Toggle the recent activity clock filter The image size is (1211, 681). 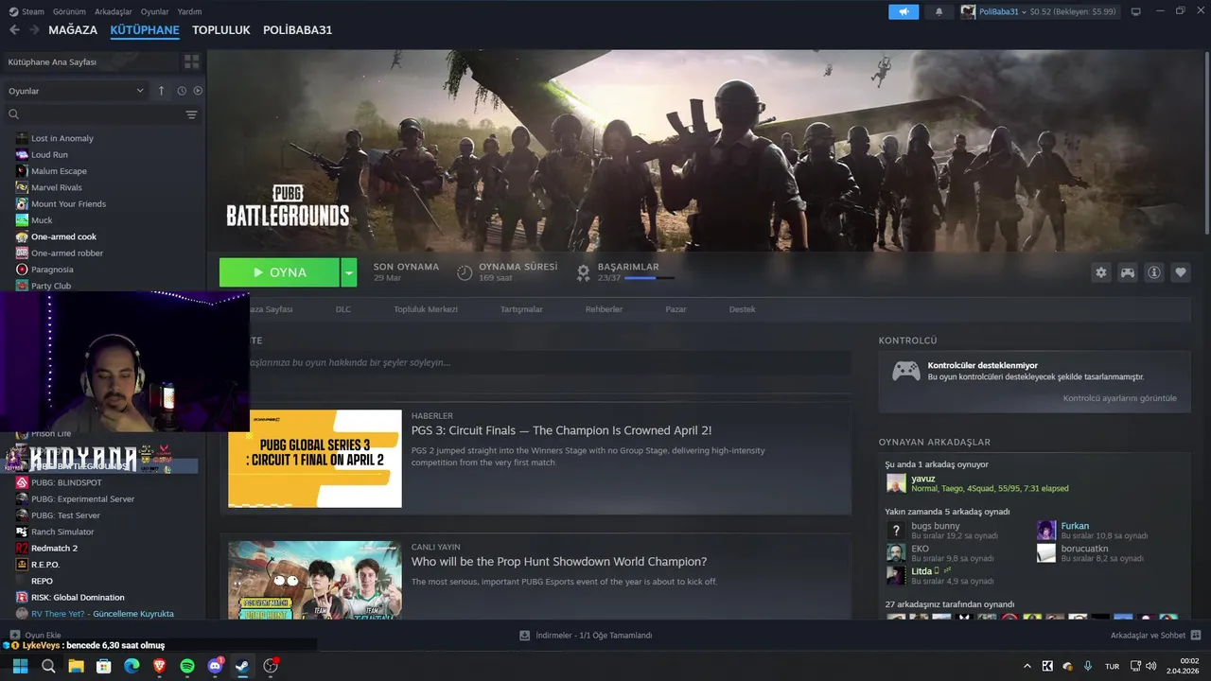click(x=182, y=91)
